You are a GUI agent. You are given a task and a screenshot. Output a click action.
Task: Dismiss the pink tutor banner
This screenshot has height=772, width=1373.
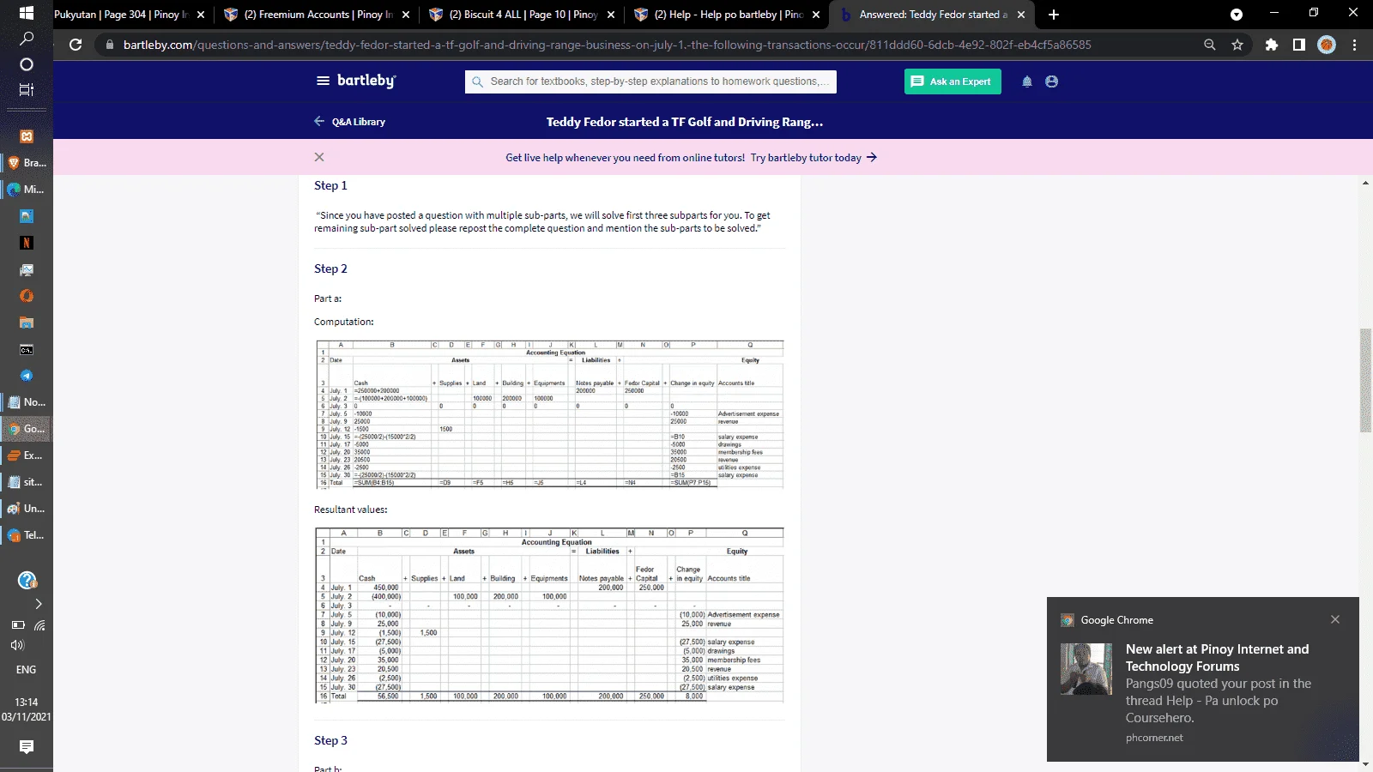click(319, 157)
